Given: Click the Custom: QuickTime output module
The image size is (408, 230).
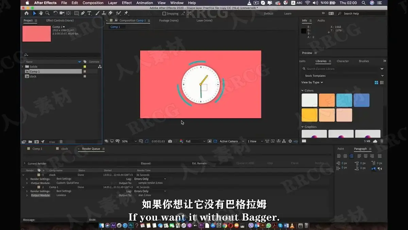Looking at the screenshot, I should (68, 183).
